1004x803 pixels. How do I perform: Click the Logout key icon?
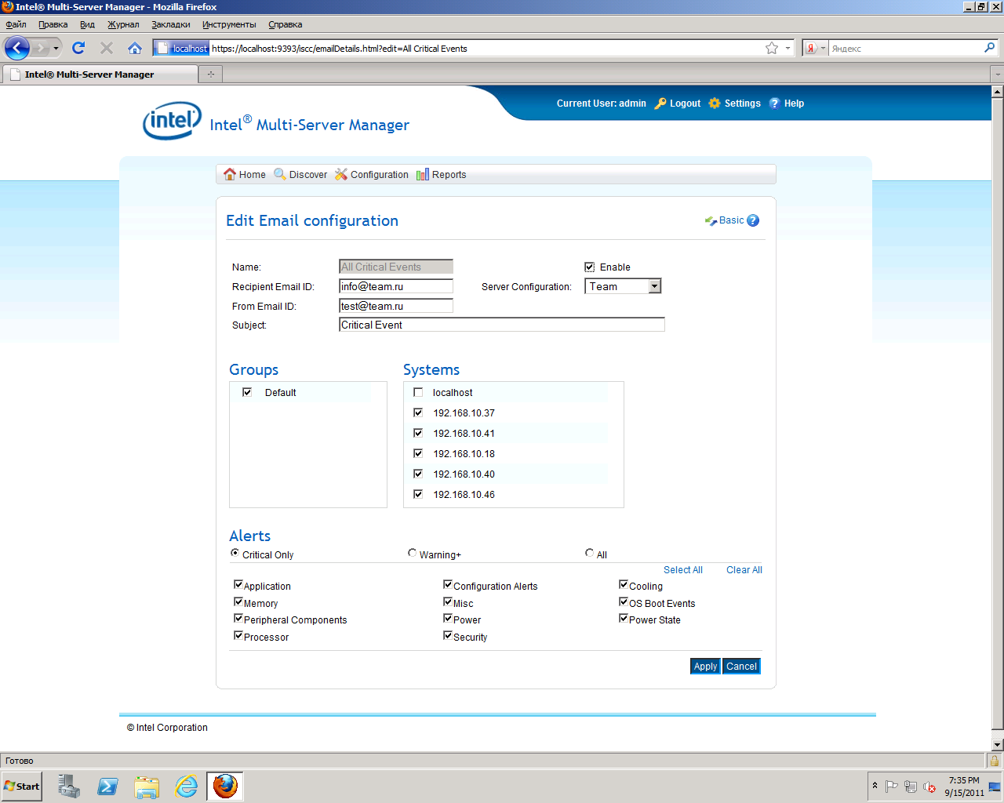660,104
